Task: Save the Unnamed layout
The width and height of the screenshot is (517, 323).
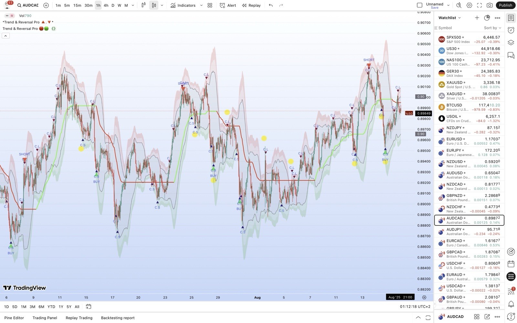Action: [x=435, y=8]
